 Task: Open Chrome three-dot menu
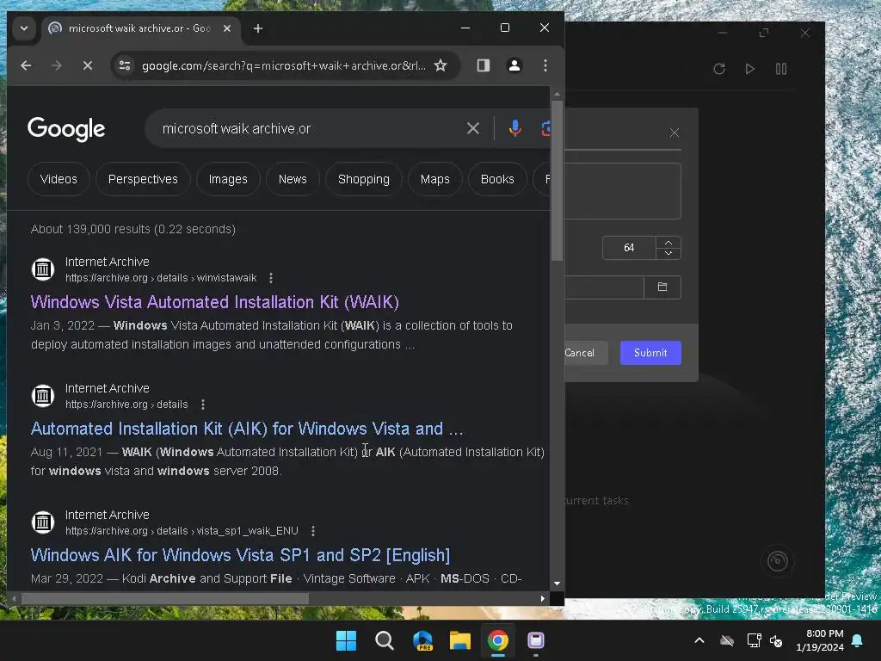[x=545, y=65]
